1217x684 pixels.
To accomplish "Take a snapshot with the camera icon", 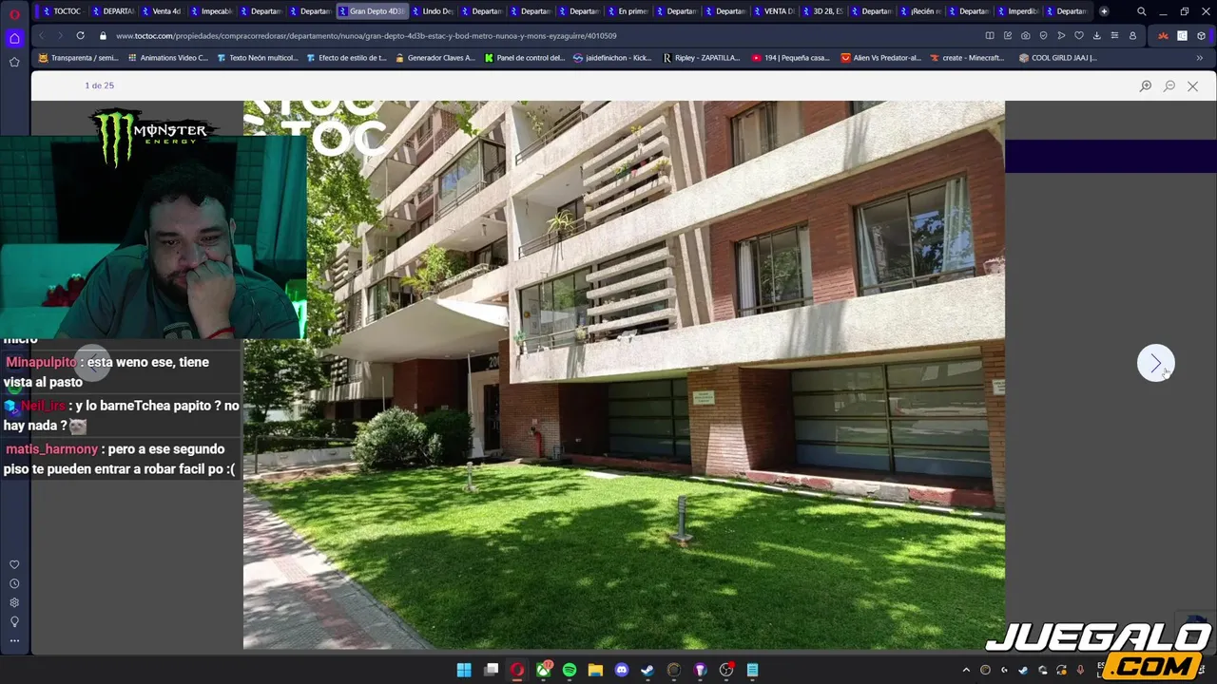I will click(1025, 36).
